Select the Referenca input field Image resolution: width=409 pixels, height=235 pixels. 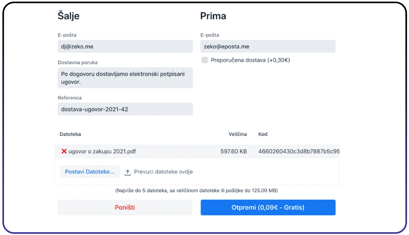(125, 109)
